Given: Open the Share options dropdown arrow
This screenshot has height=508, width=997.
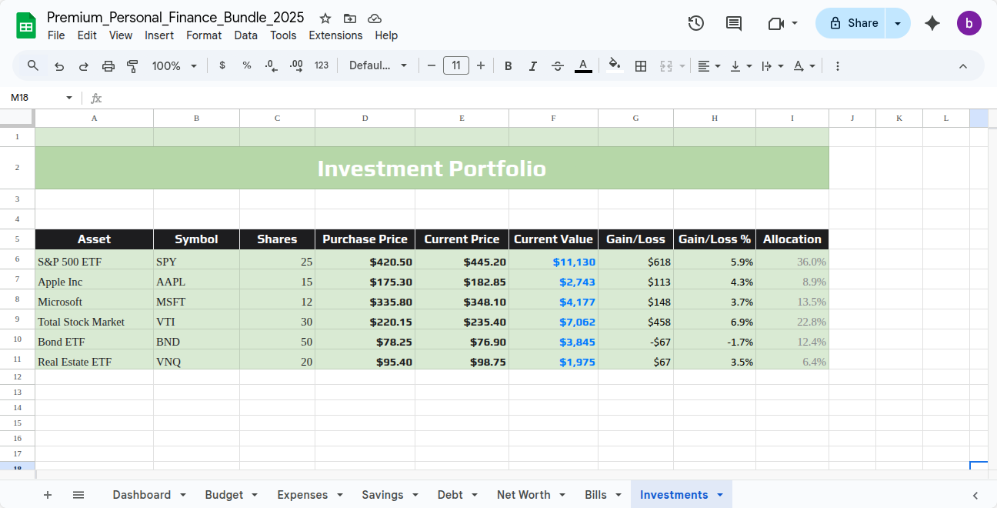Looking at the screenshot, I should 898,23.
